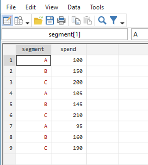The width and height of the screenshot is (148, 165).
Task: Open the Edit menu
Action: [x=31, y=7]
